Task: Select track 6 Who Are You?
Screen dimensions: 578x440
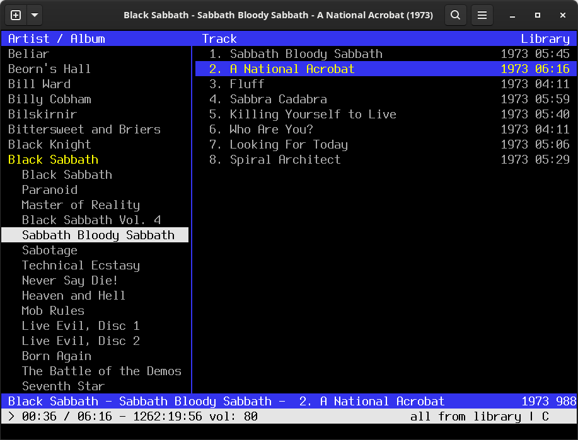Action: (x=386, y=129)
